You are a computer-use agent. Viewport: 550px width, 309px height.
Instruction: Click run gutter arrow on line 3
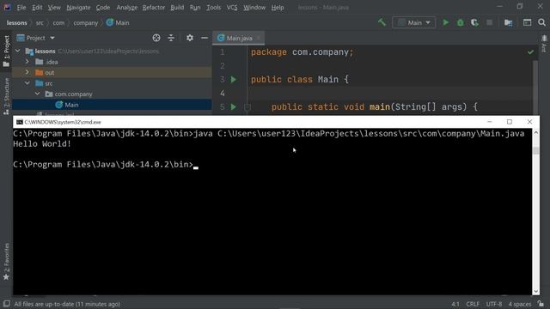tap(234, 80)
